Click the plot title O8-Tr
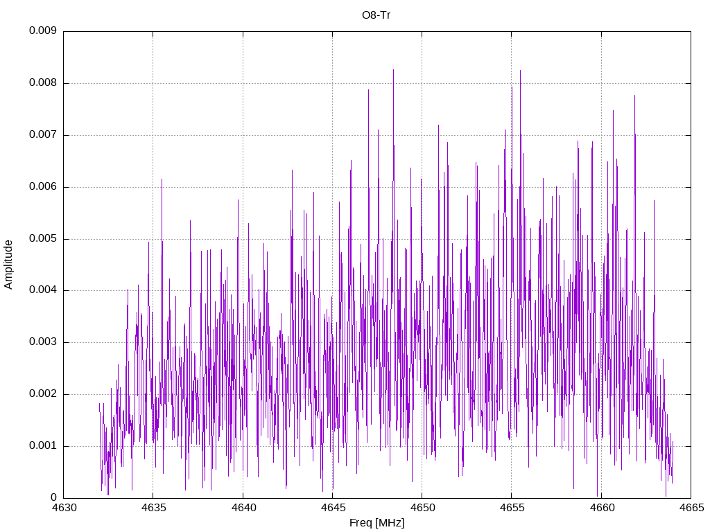This screenshot has width=710, height=532. [x=376, y=15]
